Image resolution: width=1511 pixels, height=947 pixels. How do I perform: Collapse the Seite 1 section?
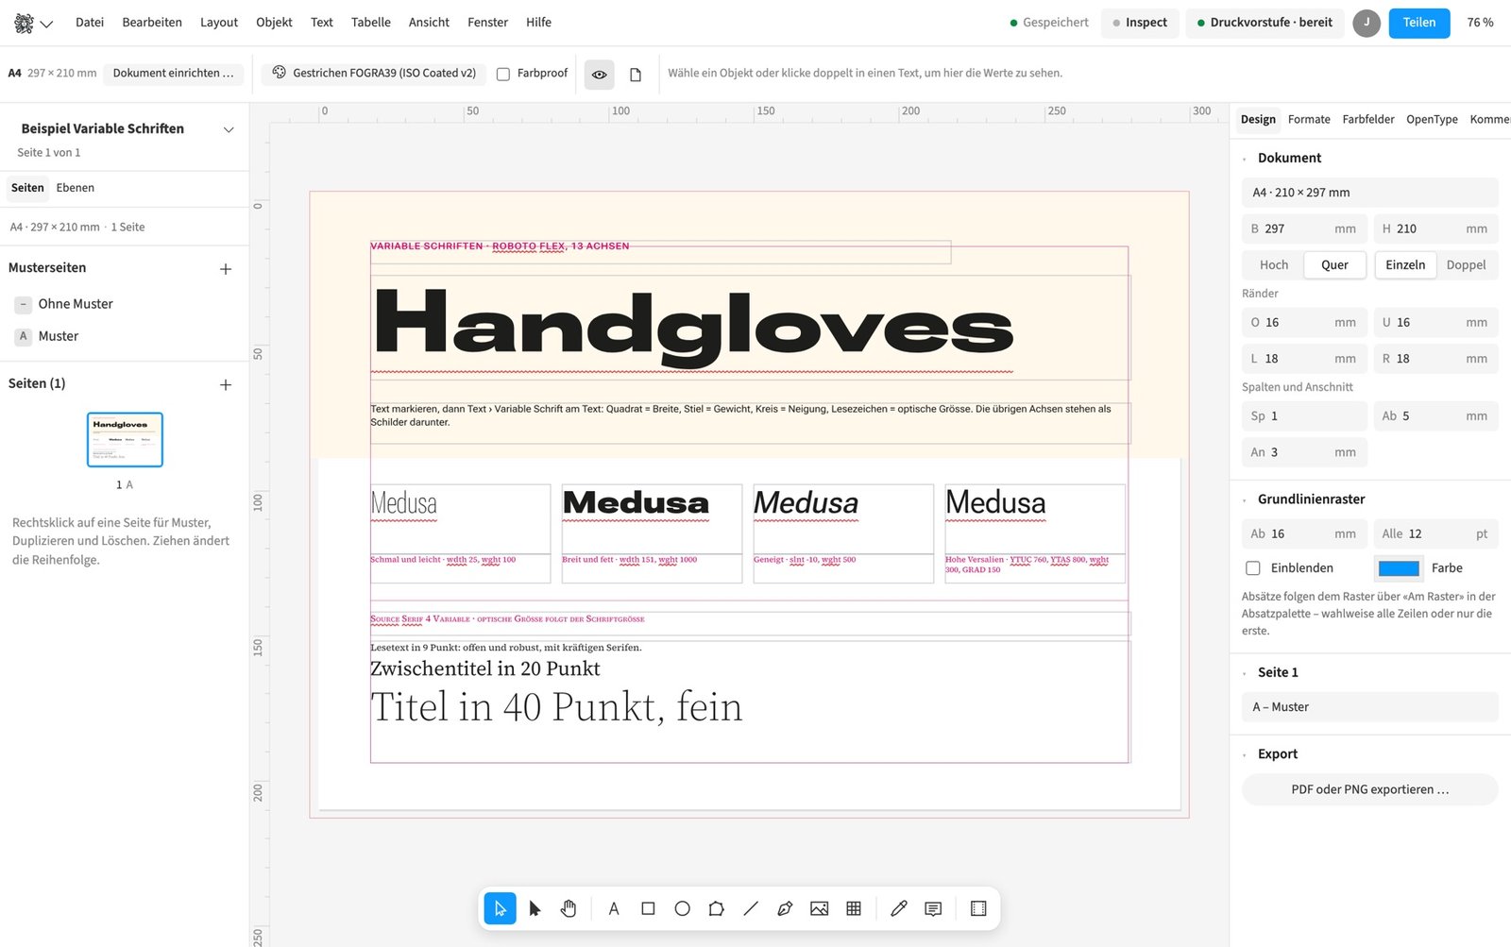[x=1245, y=673]
